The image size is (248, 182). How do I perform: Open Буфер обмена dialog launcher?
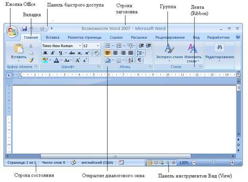36,66
